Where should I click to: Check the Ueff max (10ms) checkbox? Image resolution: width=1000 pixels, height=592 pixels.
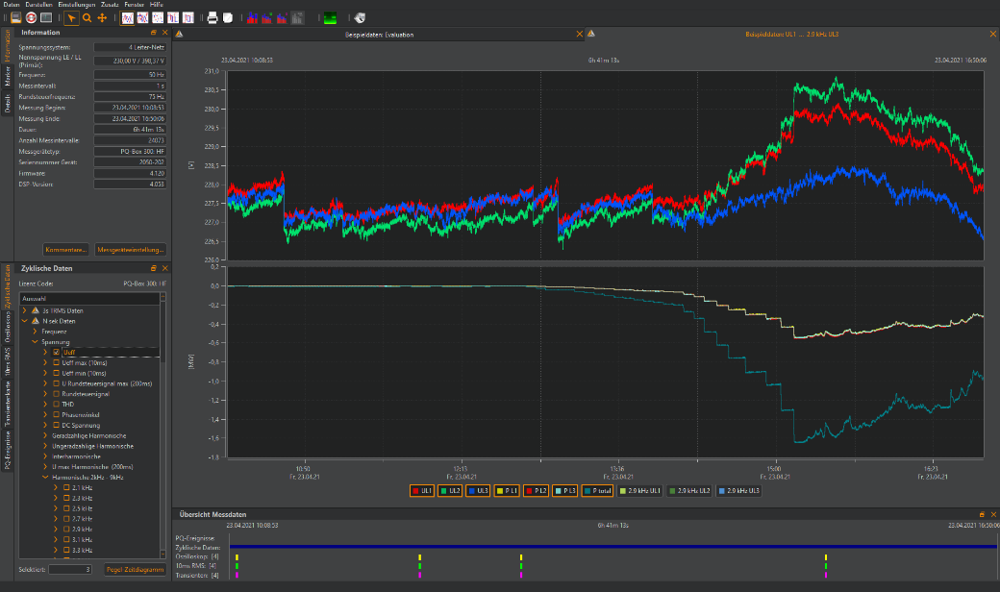pos(56,362)
